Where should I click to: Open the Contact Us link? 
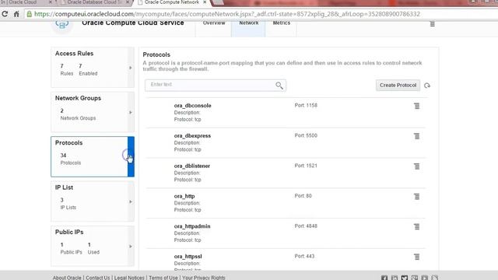pos(97,278)
